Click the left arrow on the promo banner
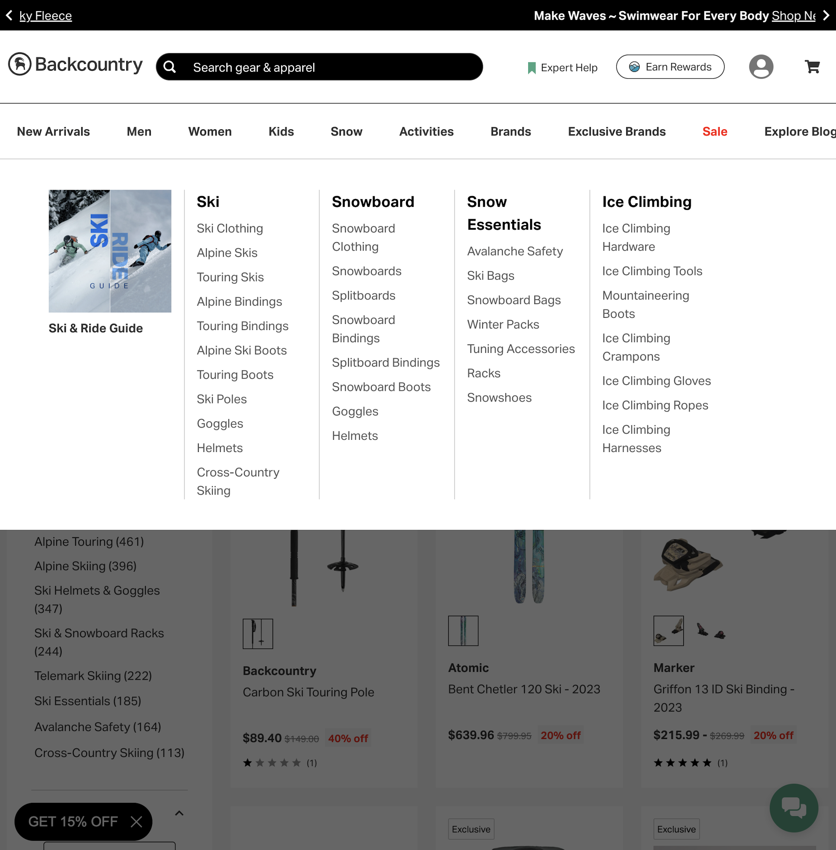The image size is (836, 850). pyautogui.click(x=8, y=15)
